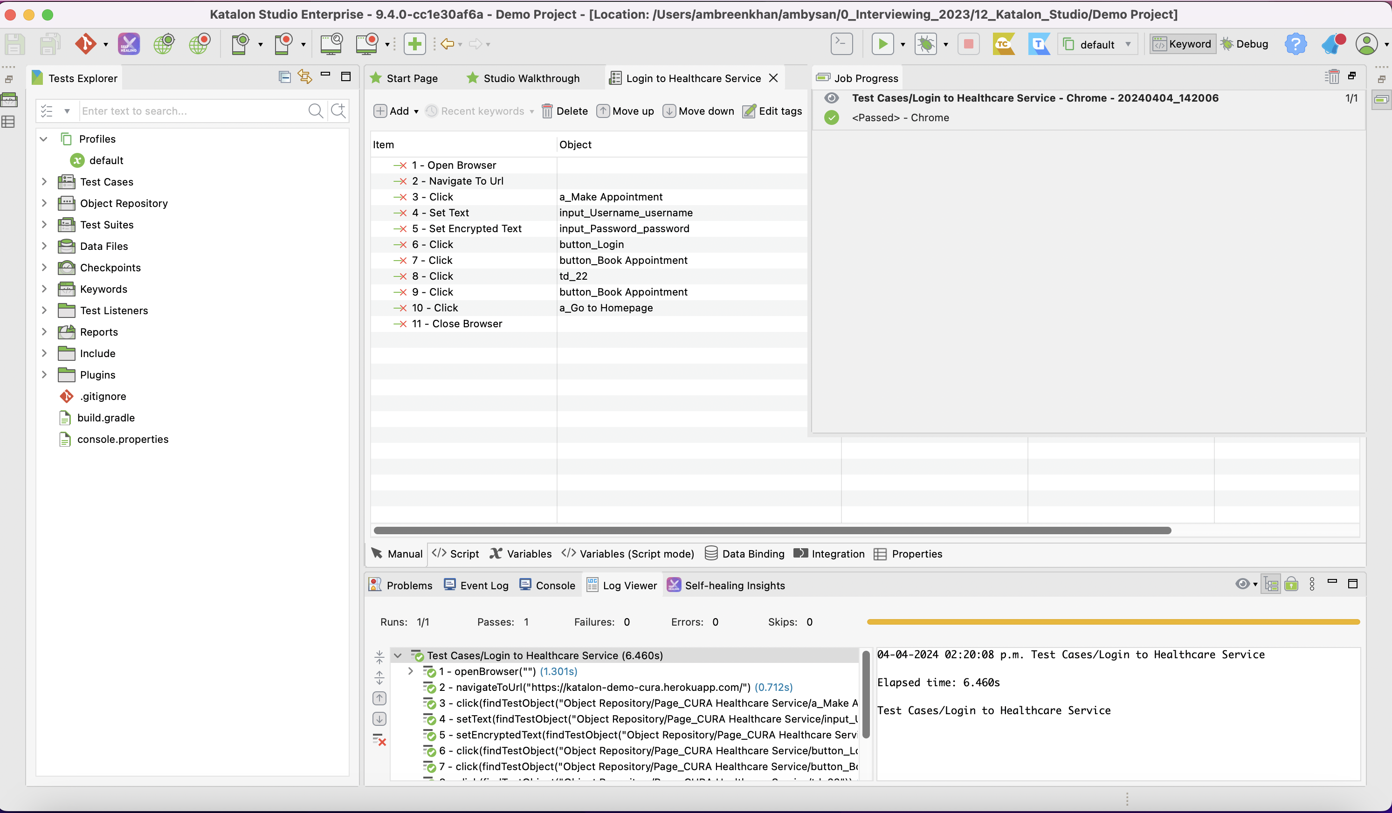Click the expand-all arrows icon in Log Viewer
This screenshot has height=813, width=1392.
coord(379,678)
